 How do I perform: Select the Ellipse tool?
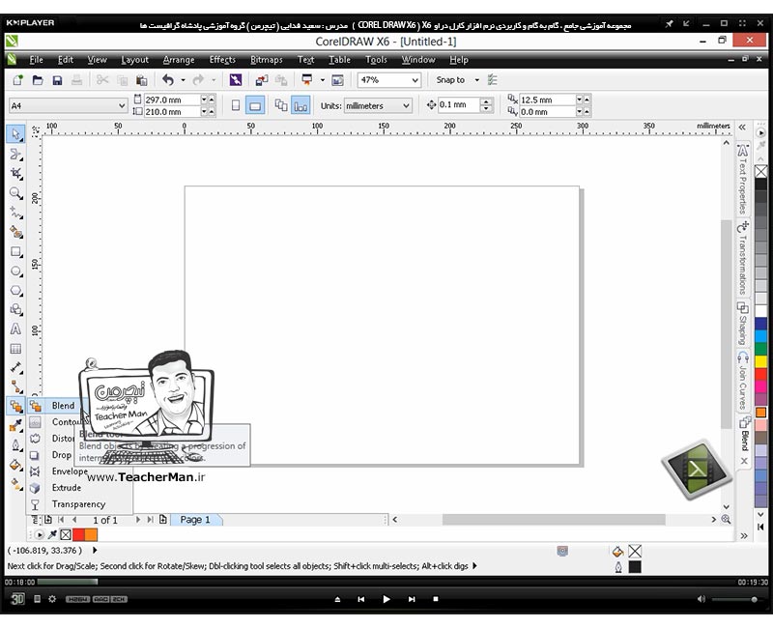point(15,271)
